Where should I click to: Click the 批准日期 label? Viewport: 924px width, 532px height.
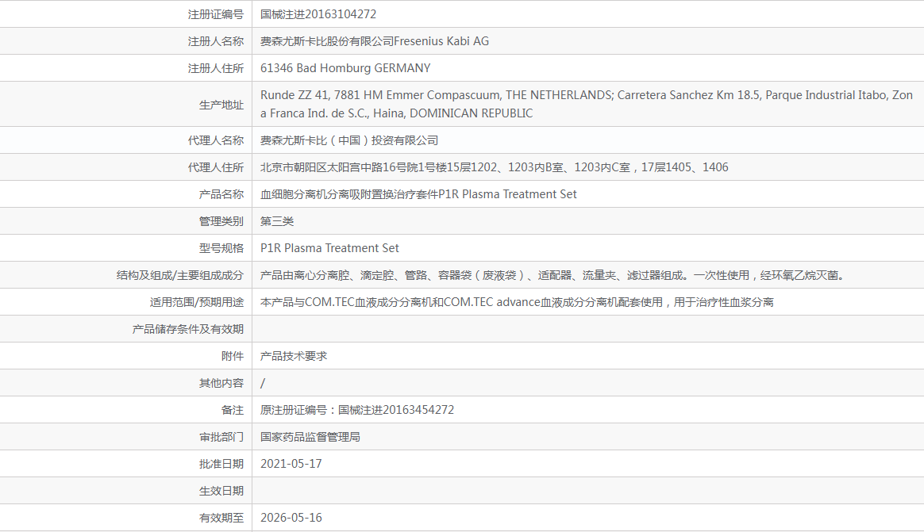pos(221,465)
